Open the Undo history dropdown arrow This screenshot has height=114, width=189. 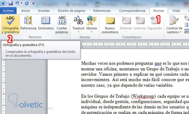(21, 3)
